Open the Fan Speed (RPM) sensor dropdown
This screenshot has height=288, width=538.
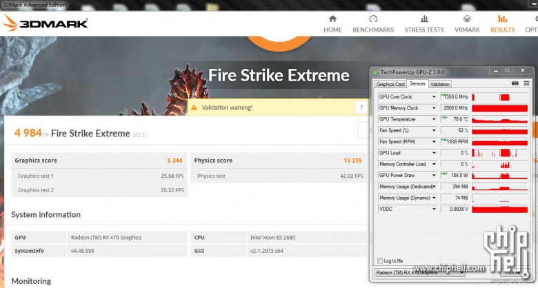[x=434, y=142]
